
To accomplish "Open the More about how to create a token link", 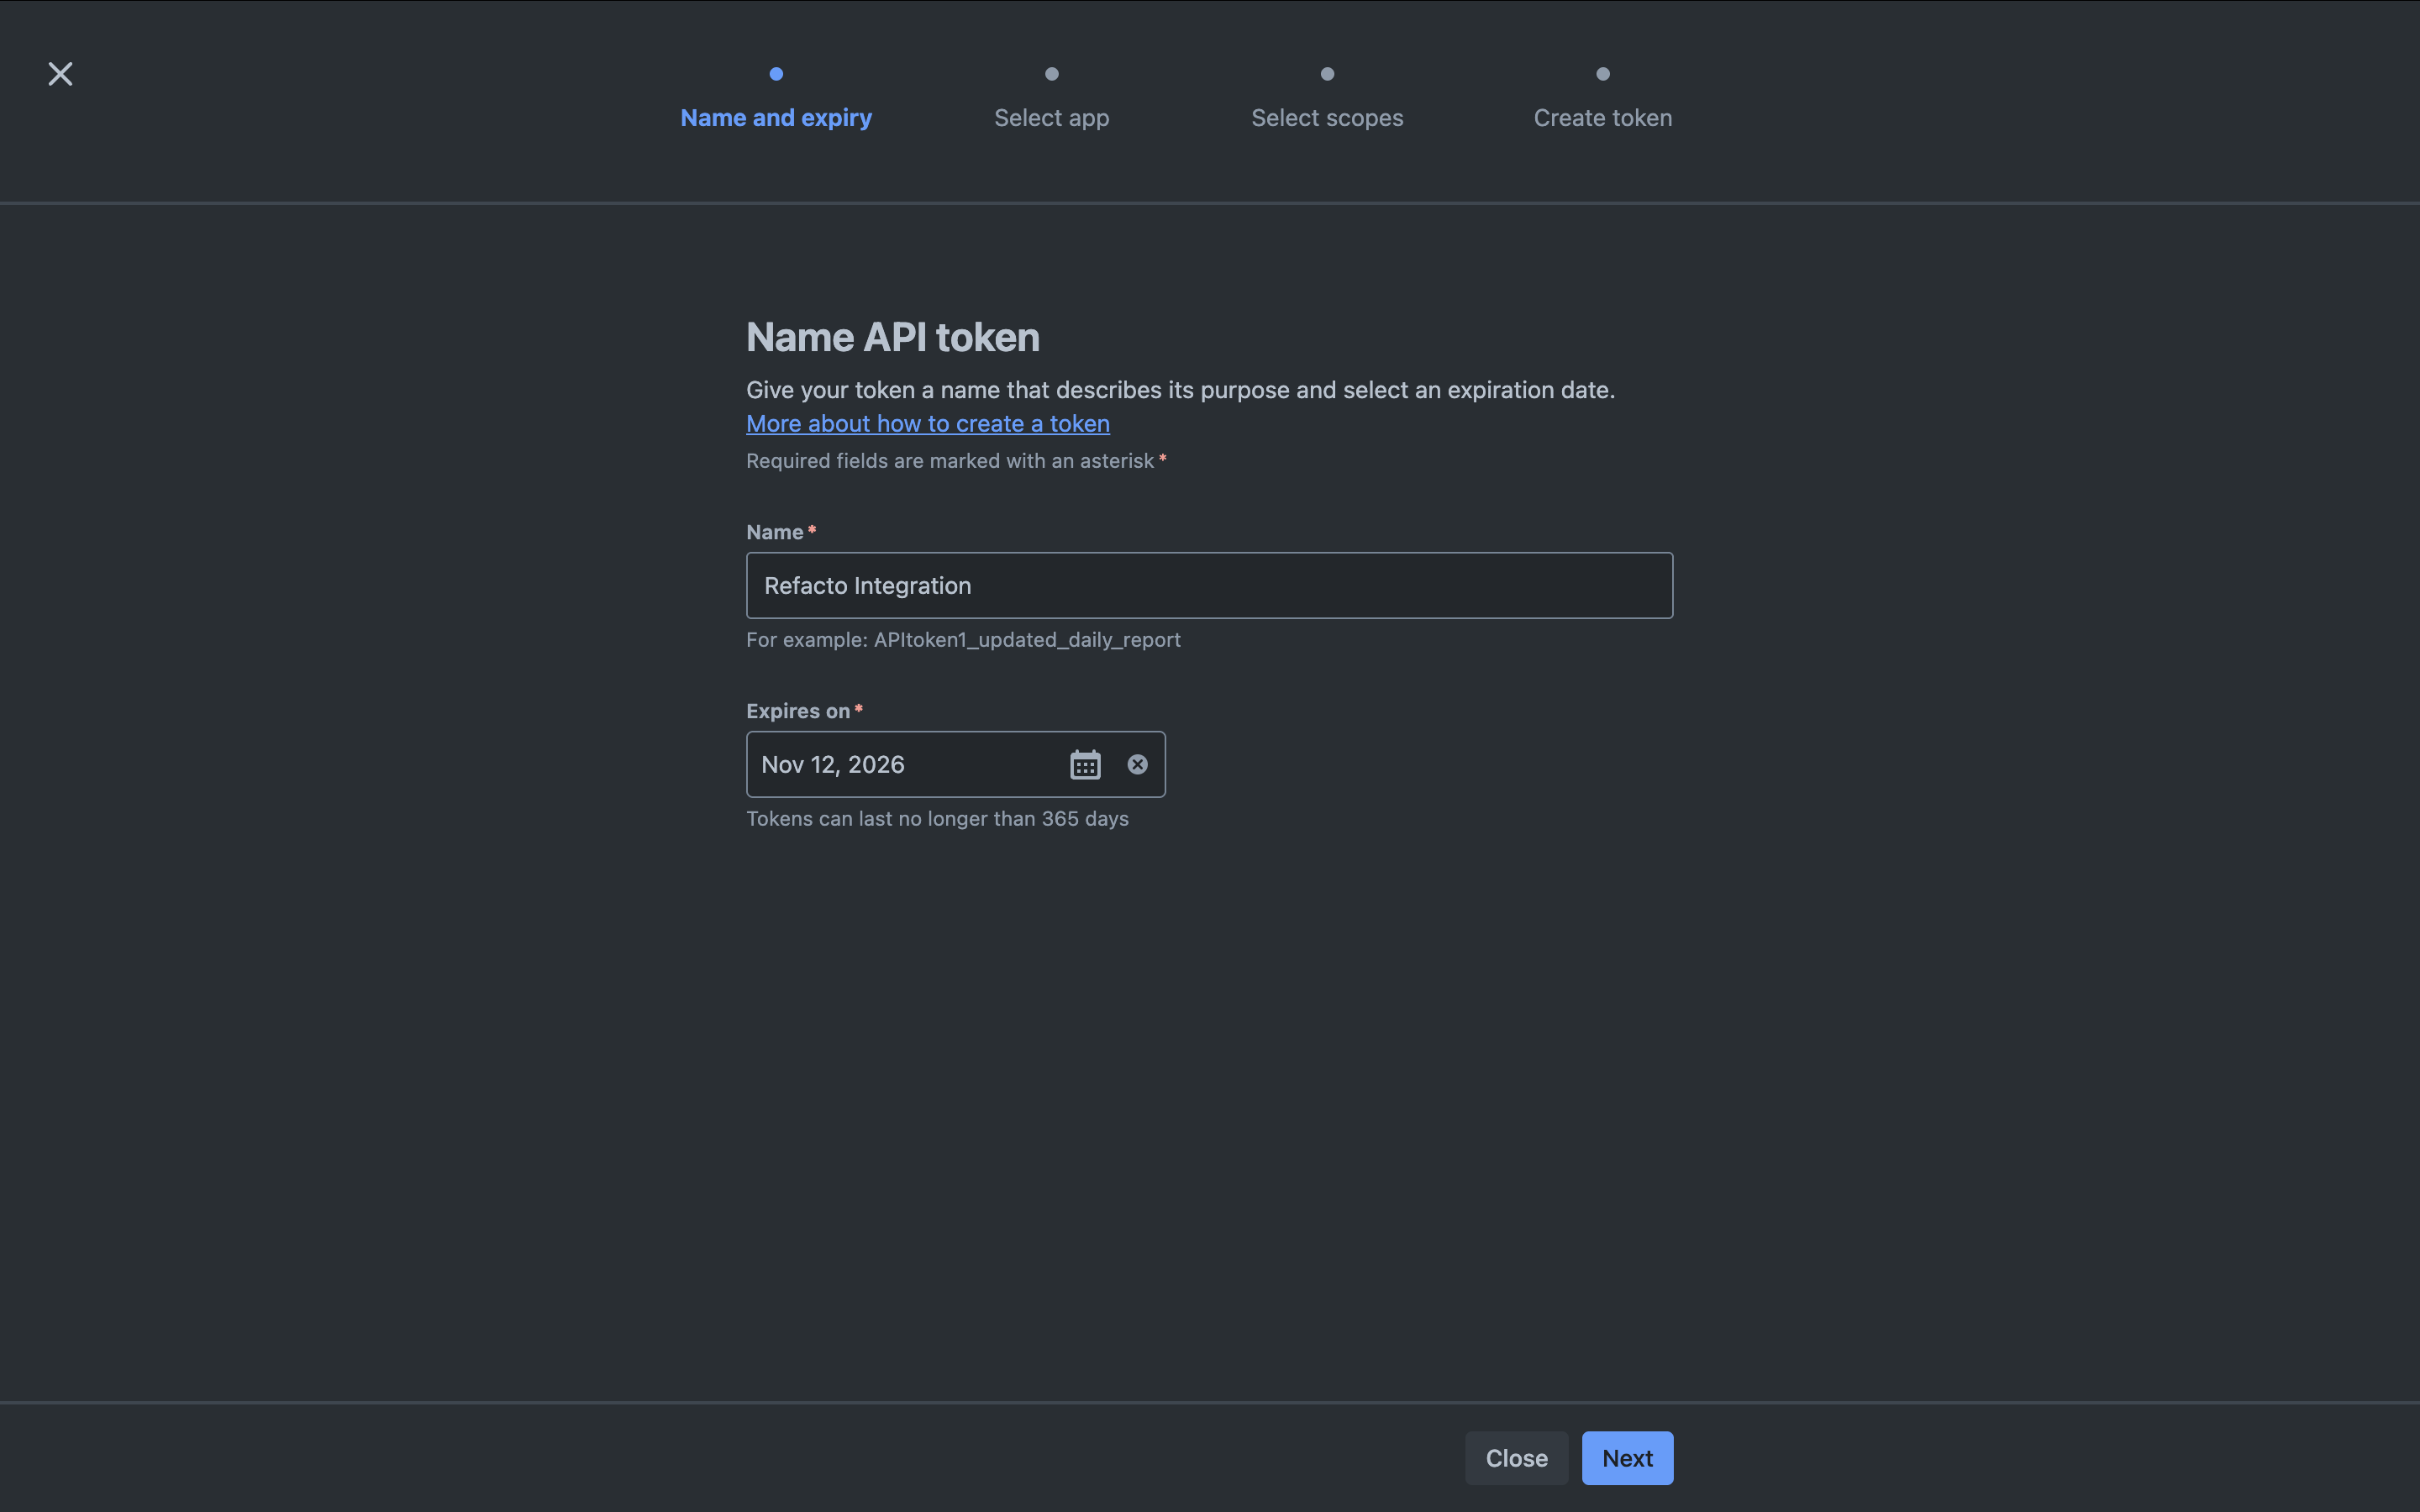I will tap(927, 423).
